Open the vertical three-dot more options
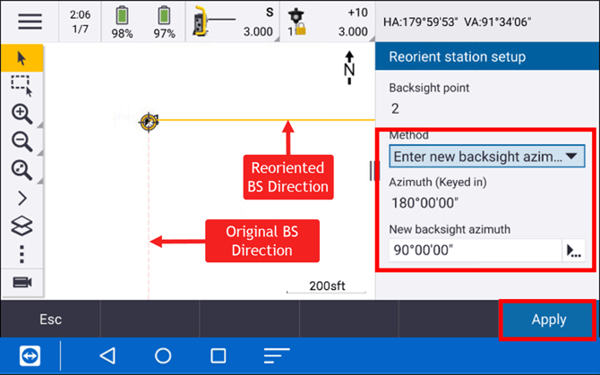 (x=21, y=254)
